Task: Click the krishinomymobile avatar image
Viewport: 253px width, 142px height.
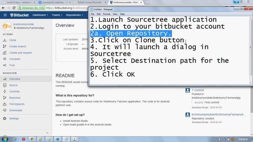Action: click(x=7, y=26)
